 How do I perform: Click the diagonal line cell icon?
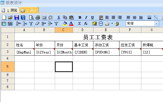(x=156, y=18)
